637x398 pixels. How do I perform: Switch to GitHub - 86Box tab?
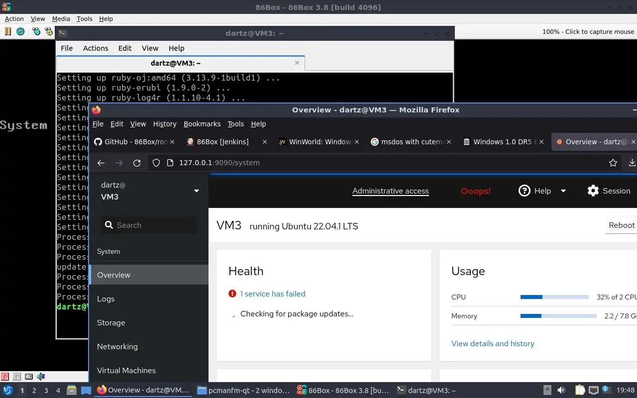134,142
